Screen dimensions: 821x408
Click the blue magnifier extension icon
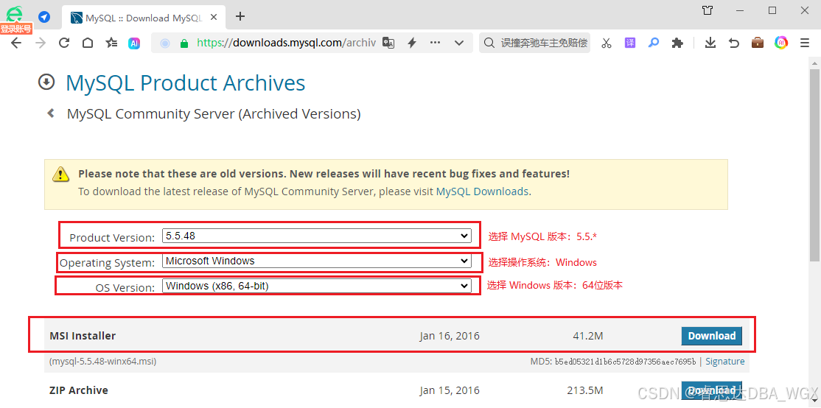point(654,43)
